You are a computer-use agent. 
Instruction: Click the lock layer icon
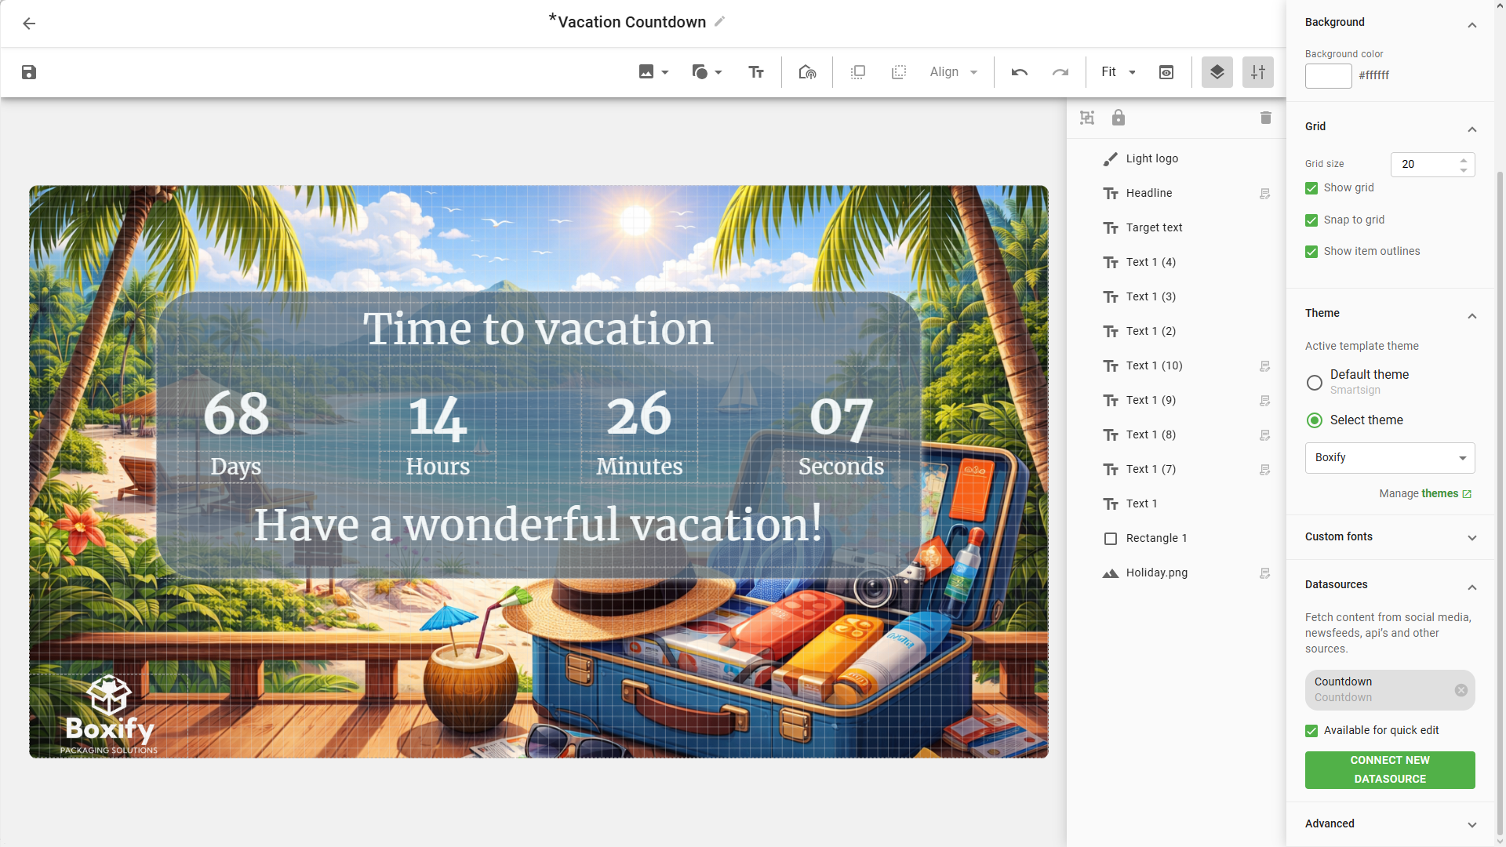coord(1119,118)
